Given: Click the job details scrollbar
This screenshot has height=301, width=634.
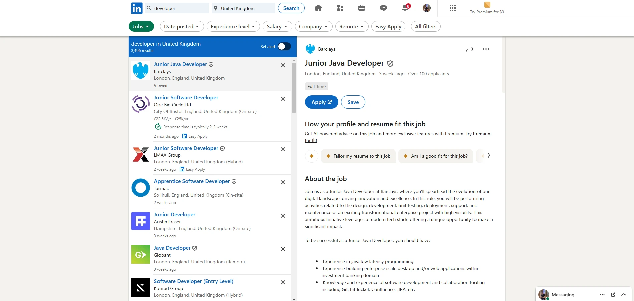Looking at the screenshot, I should coord(504,65).
